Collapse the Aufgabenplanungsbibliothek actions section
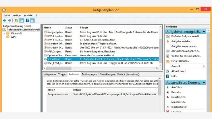 tap(204, 31)
